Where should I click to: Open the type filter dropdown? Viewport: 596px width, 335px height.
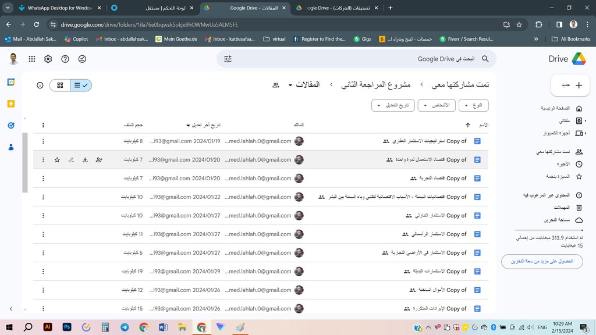[474, 105]
